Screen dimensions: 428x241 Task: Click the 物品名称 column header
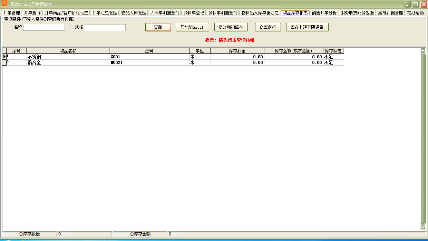pos(68,51)
